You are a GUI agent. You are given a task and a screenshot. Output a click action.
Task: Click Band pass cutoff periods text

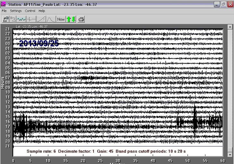pos(151,151)
